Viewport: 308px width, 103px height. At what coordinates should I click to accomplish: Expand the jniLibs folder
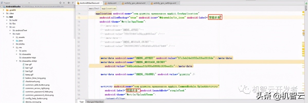click(x=13, y=44)
